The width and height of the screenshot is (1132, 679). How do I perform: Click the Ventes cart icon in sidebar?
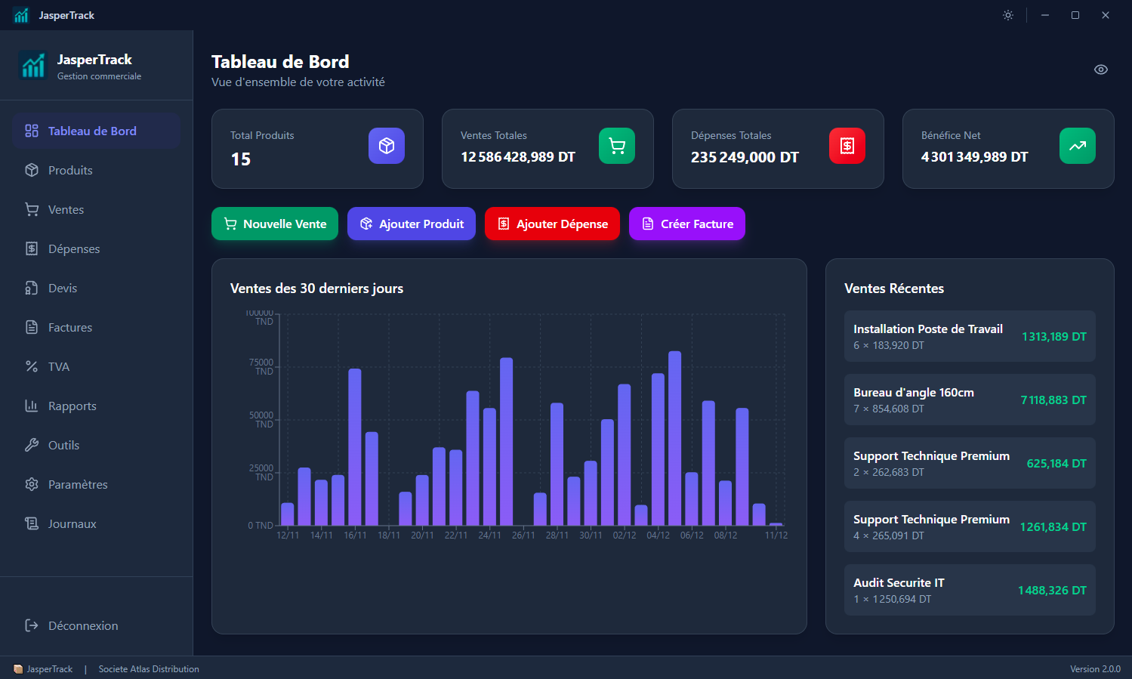(x=32, y=209)
